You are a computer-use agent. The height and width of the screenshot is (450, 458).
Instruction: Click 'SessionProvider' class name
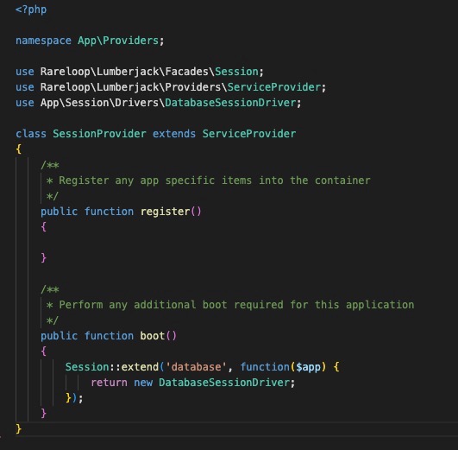coord(99,134)
